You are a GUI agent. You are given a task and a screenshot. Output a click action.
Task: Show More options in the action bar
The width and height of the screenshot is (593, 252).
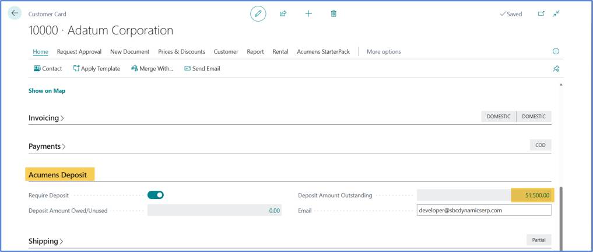point(384,51)
